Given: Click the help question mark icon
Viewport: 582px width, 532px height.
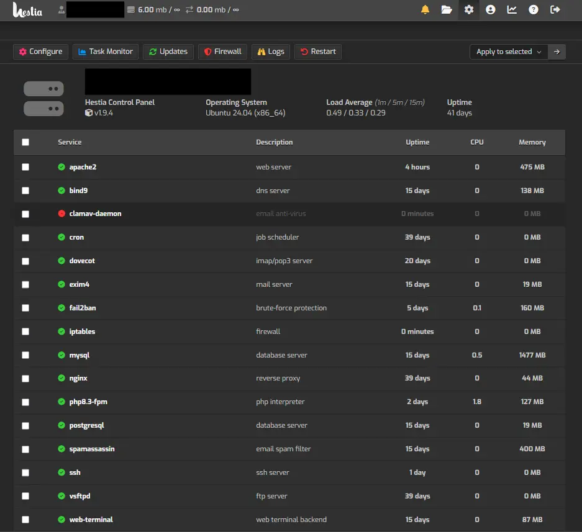Looking at the screenshot, I should click(534, 10).
